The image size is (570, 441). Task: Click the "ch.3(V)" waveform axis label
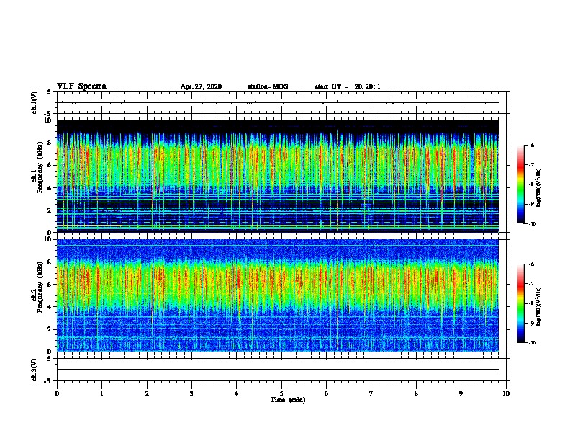[x=34, y=370]
